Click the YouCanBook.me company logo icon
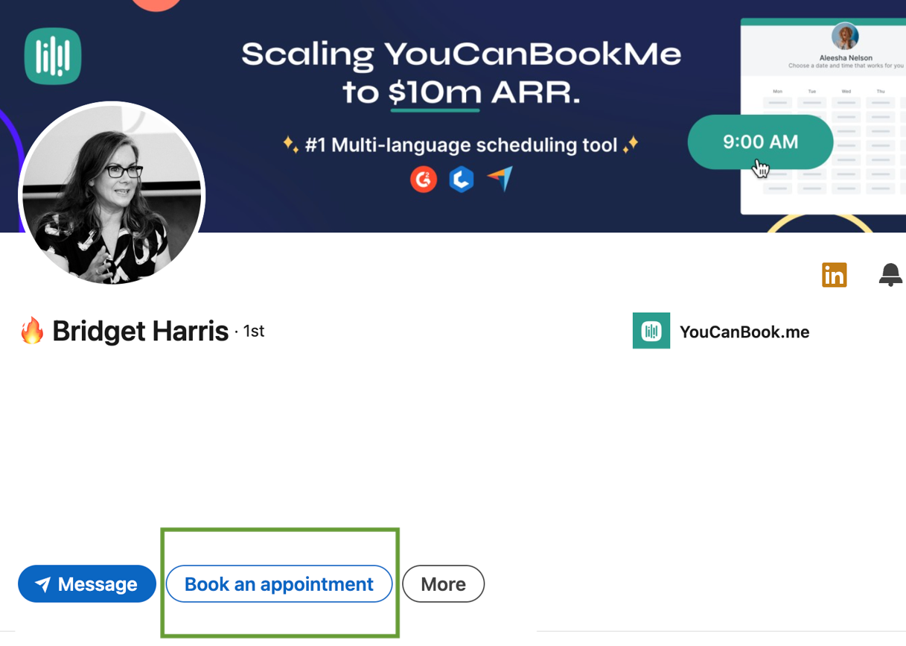The width and height of the screenshot is (906, 646). [x=651, y=331]
